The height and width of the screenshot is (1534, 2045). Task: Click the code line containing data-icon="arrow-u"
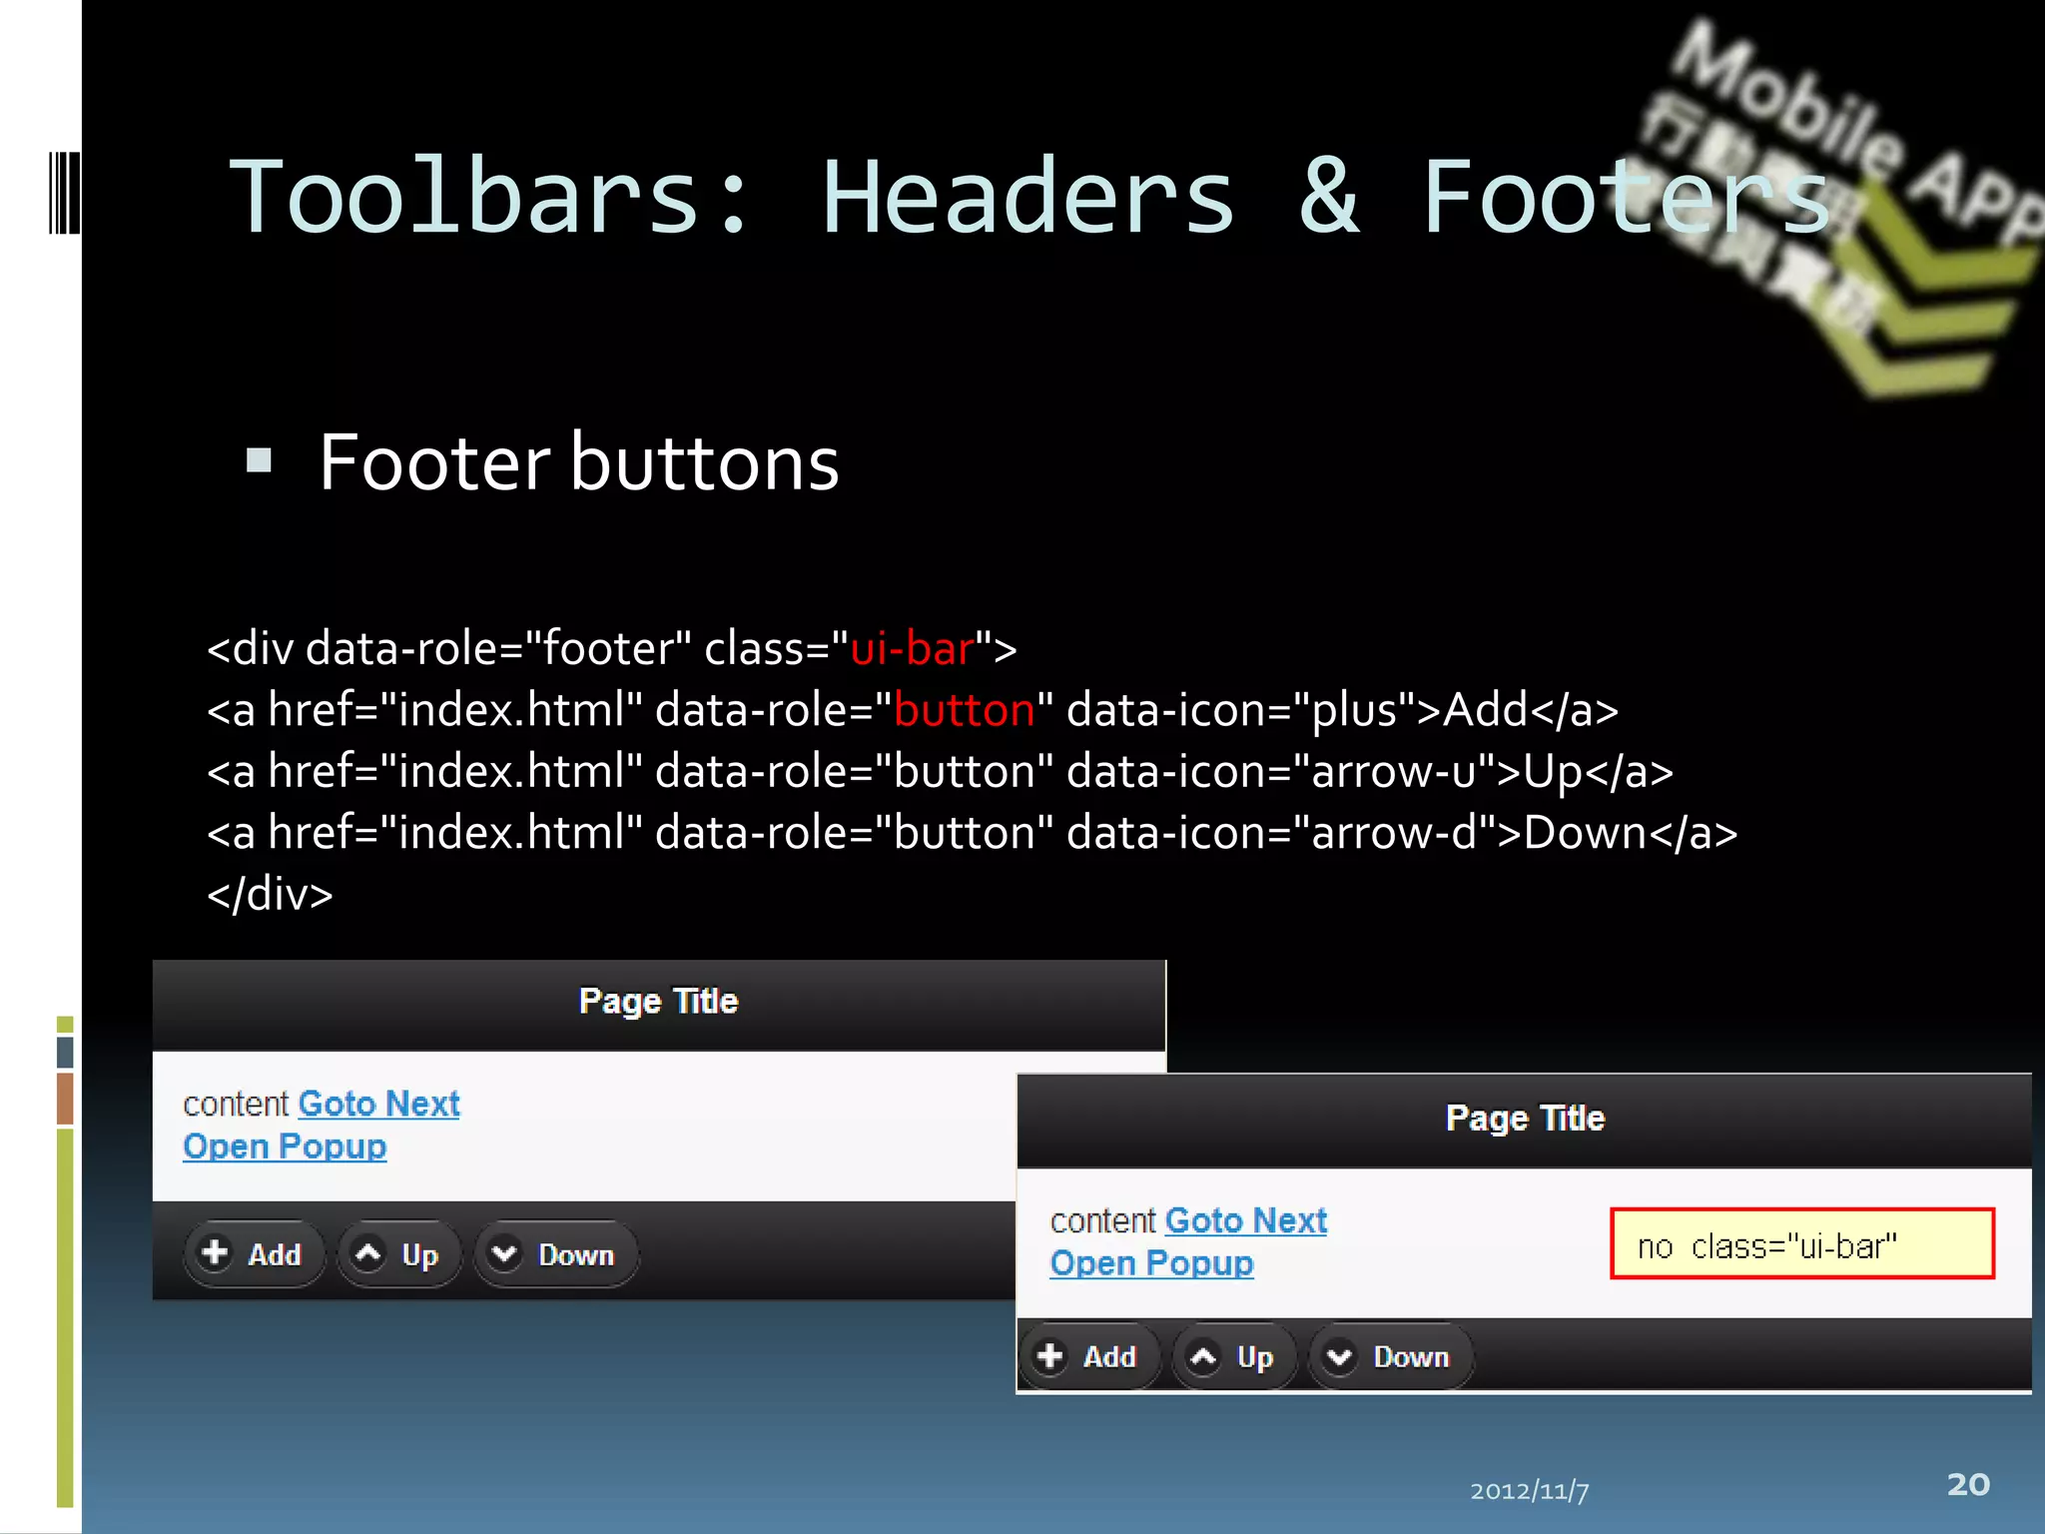(x=940, y=772)
